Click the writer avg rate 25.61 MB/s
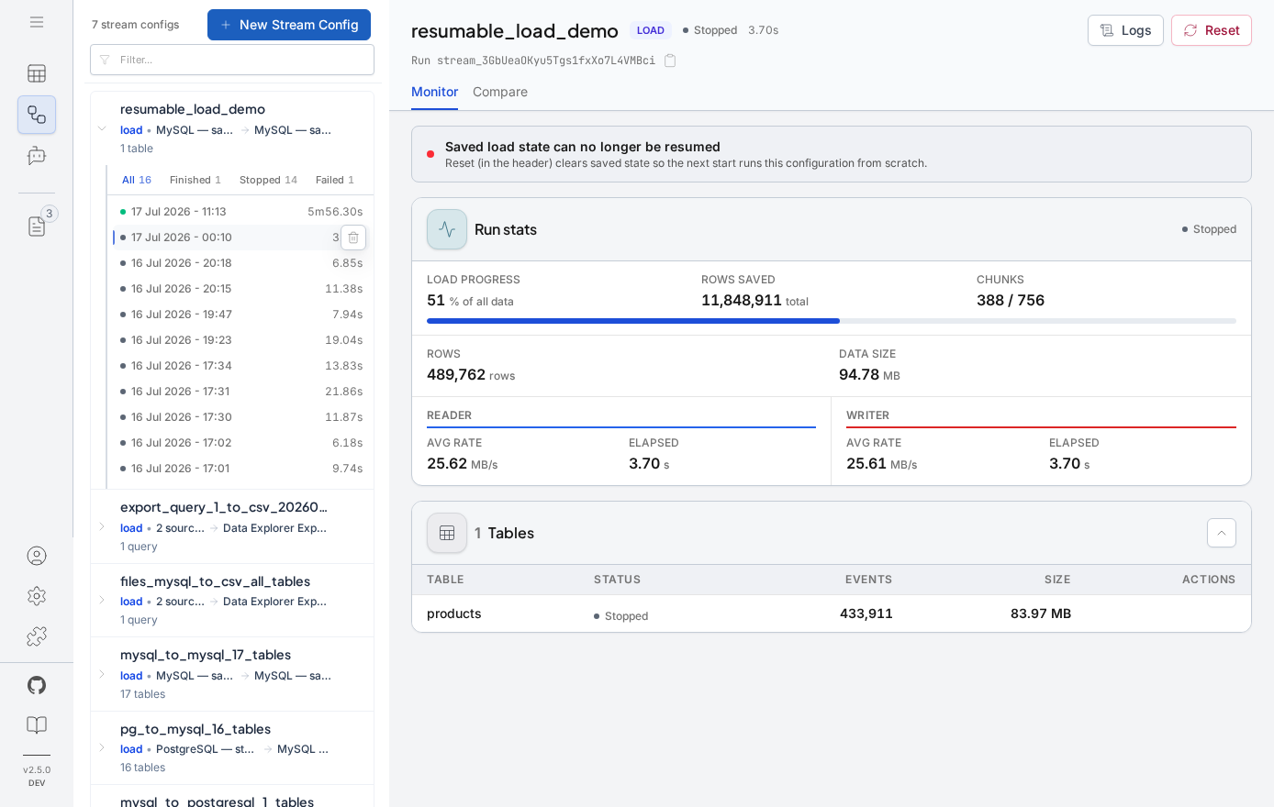The height and width of the screenshot is (807, 1285). pyautogui.click(x=882, y=464)
